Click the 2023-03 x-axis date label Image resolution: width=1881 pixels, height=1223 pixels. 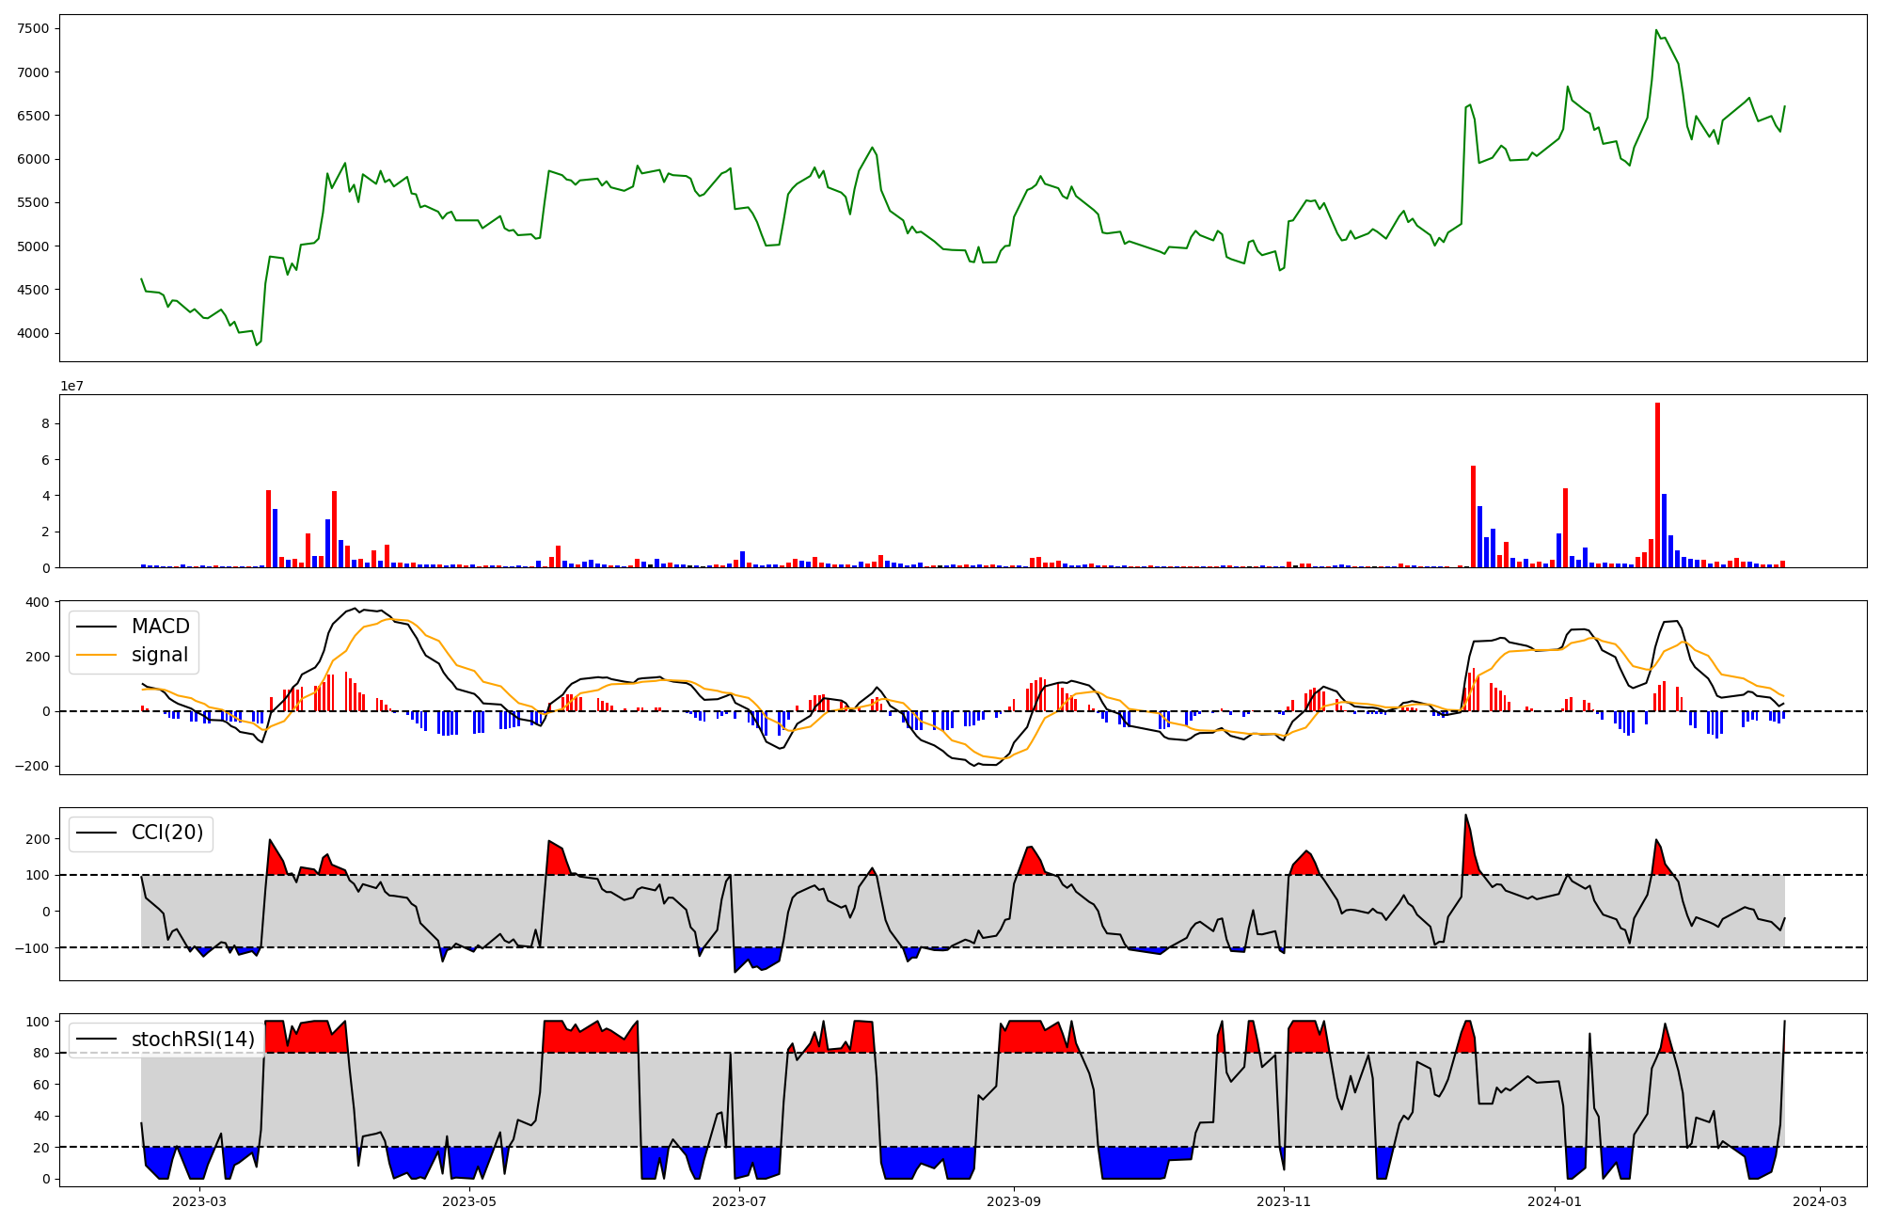click(199, 1201)
